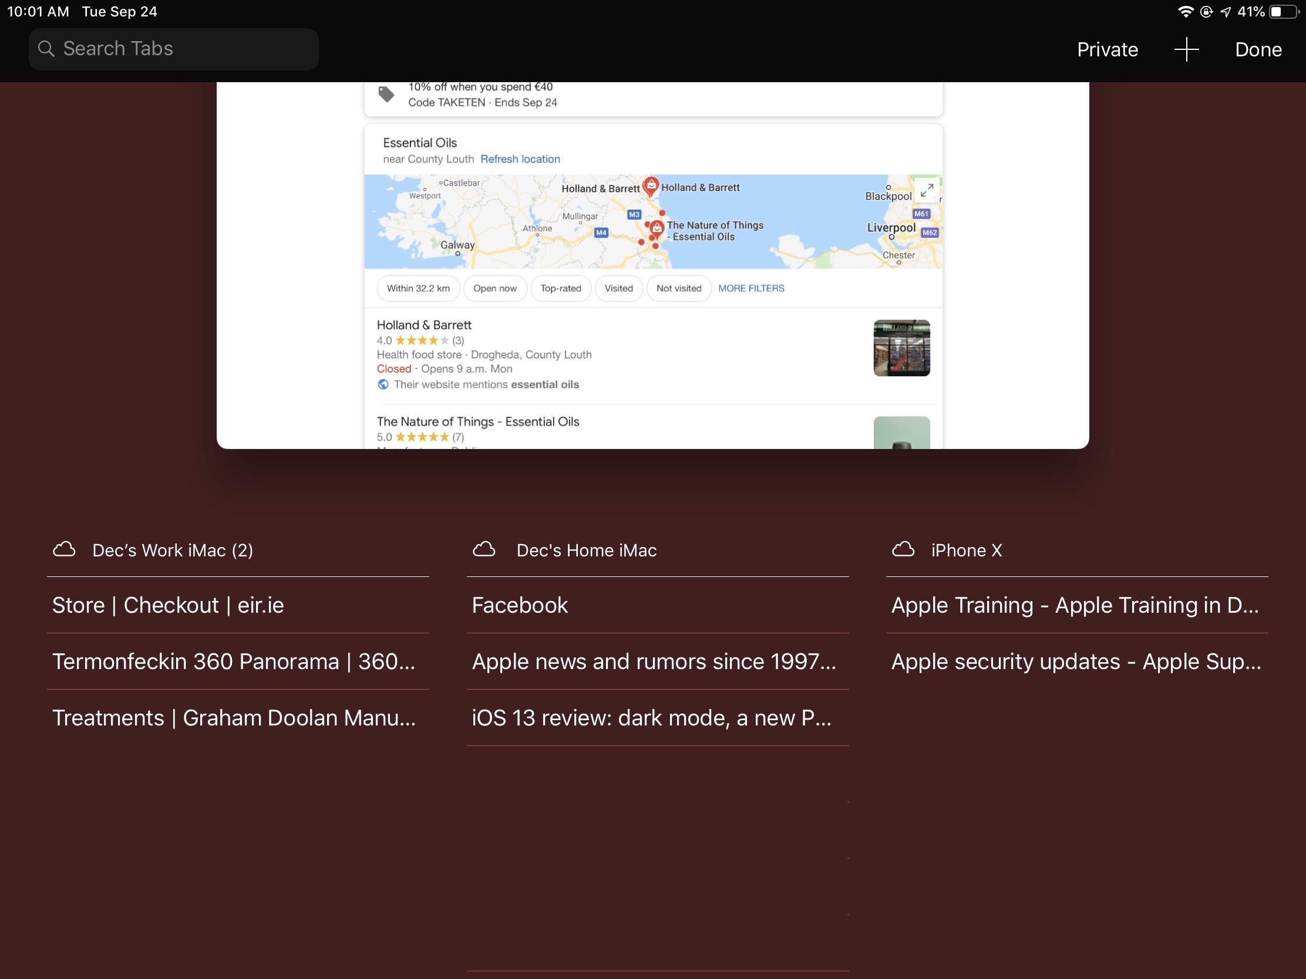Viewport: 1306px width, 979px height.
Task: Open The Nature of Things thumbnail
Action: pyautogui.click(x=901, y=433)
